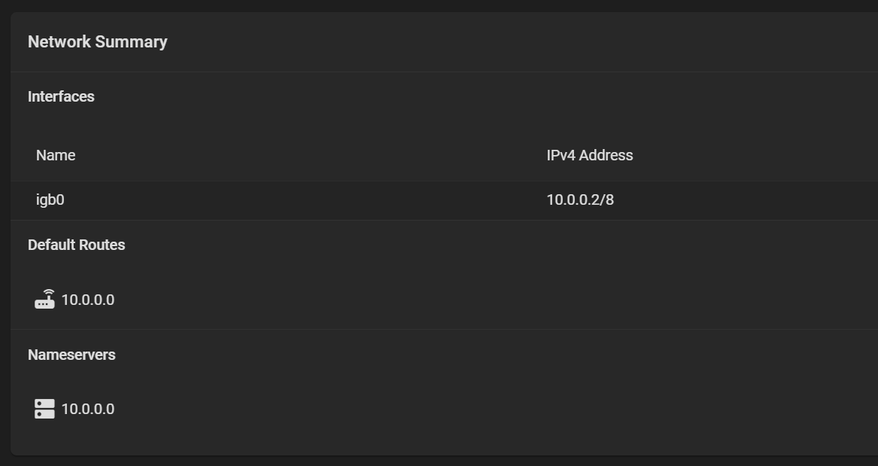Select the default route address 10.0.0.0

[x=88, y=300]
